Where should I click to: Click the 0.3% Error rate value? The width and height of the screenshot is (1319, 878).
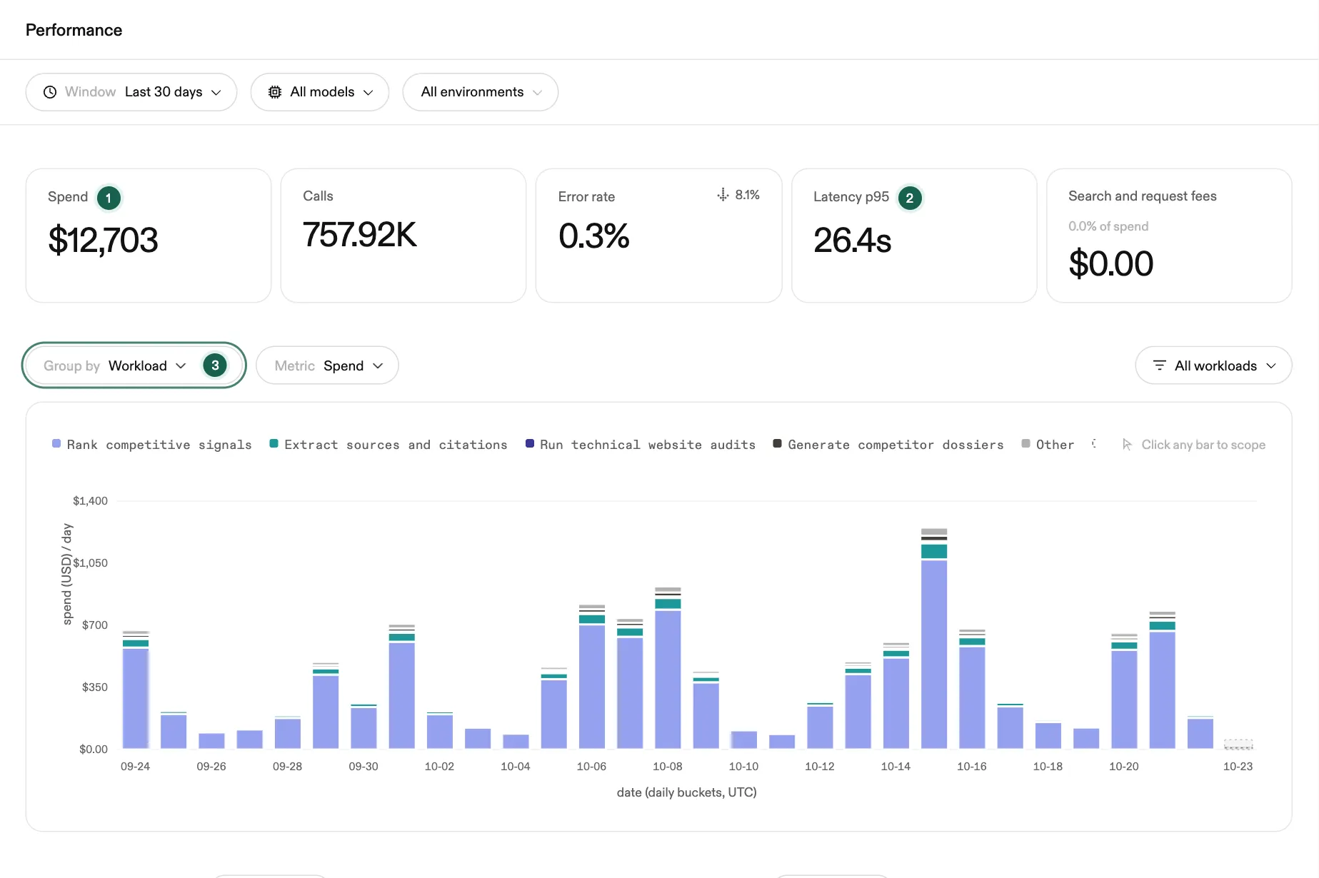tap(594, 236)
